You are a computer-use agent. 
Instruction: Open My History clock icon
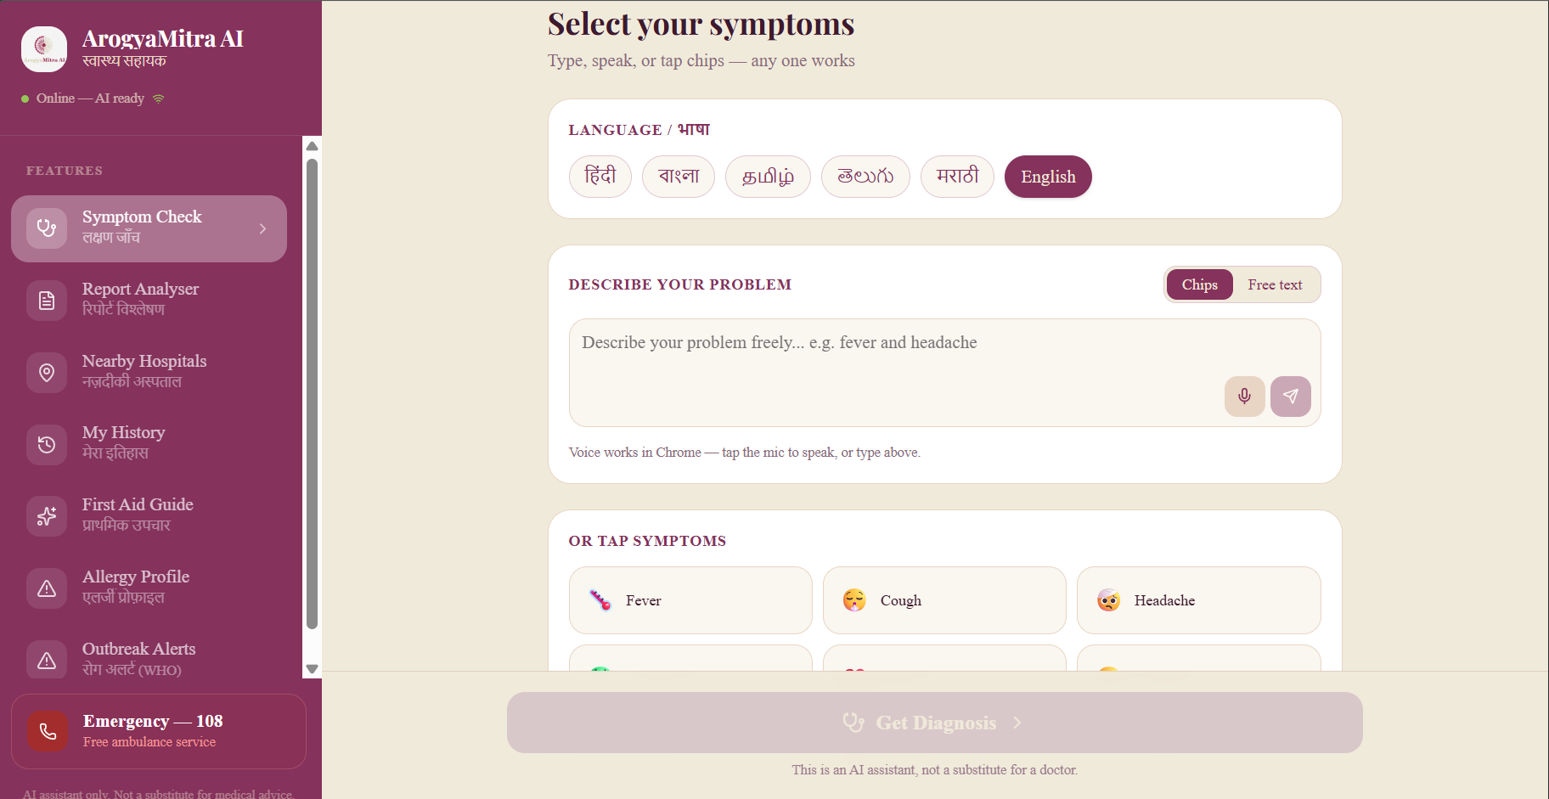point(47,445)
